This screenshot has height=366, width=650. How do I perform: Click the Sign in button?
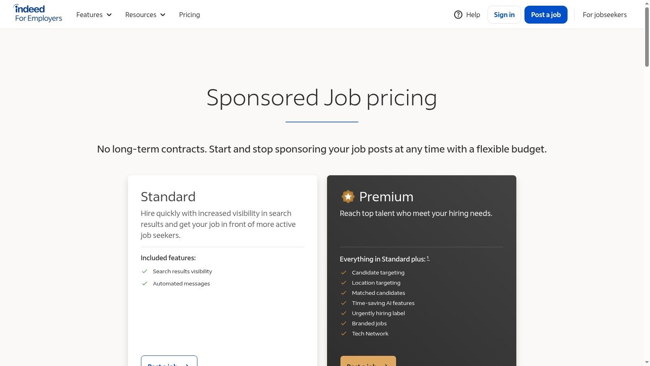click(x=504, y=15)
